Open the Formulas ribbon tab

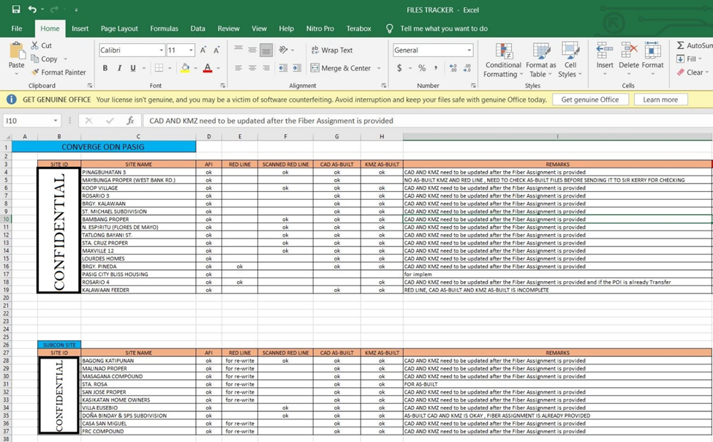(164, 29)
